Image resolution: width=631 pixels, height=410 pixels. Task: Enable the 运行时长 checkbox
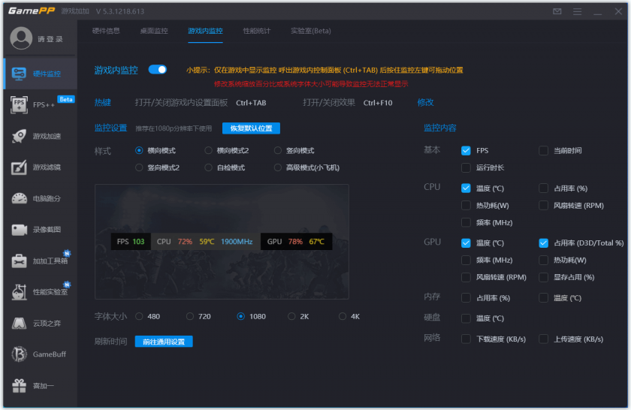click(x=466, y=167)
